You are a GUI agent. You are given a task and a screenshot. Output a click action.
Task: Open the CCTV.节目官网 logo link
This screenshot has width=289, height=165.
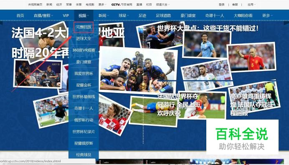click(x=122, y=5)
